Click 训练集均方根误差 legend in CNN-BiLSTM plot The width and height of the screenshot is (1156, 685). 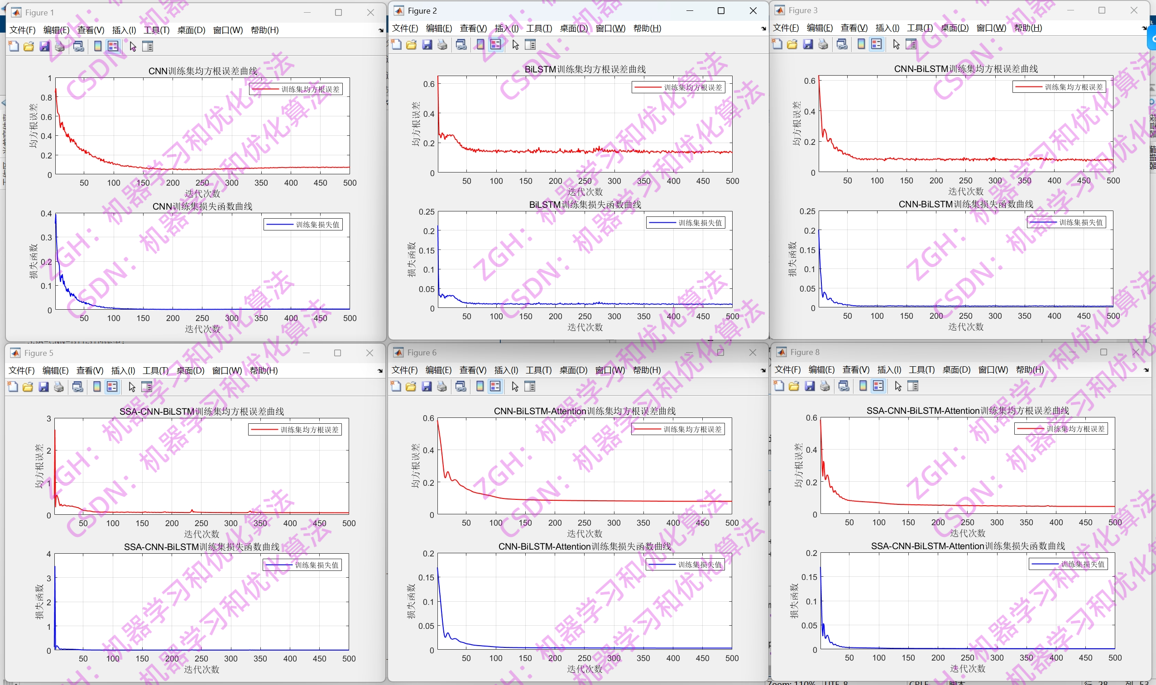(1059, 87)
